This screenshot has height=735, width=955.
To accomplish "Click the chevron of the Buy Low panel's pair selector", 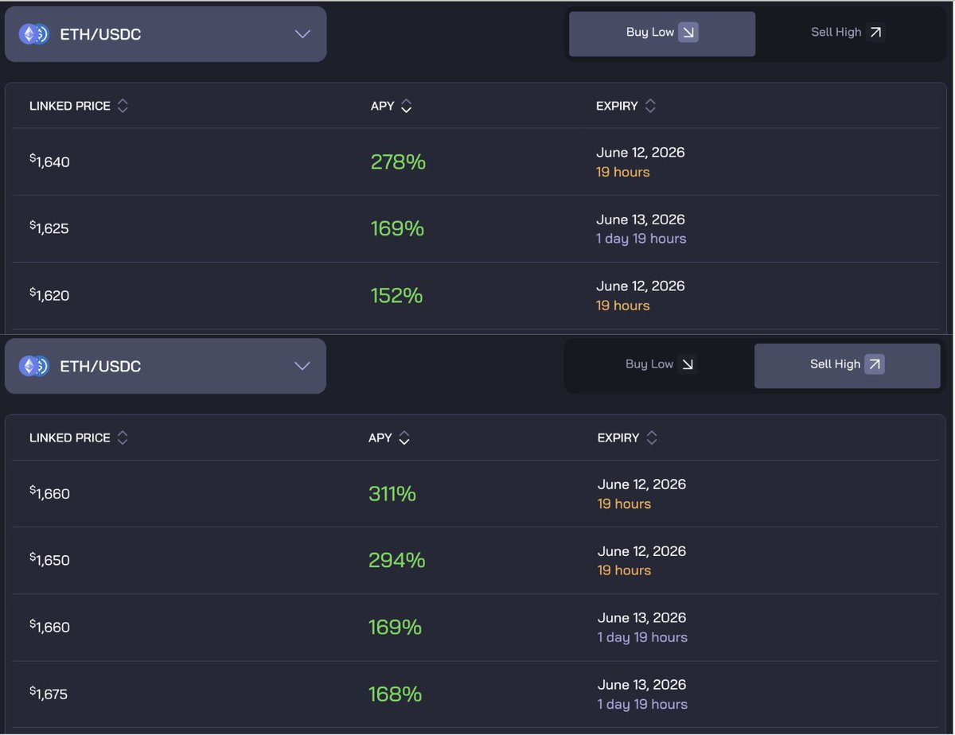I will pyautogui.click(x=302, y=34).
